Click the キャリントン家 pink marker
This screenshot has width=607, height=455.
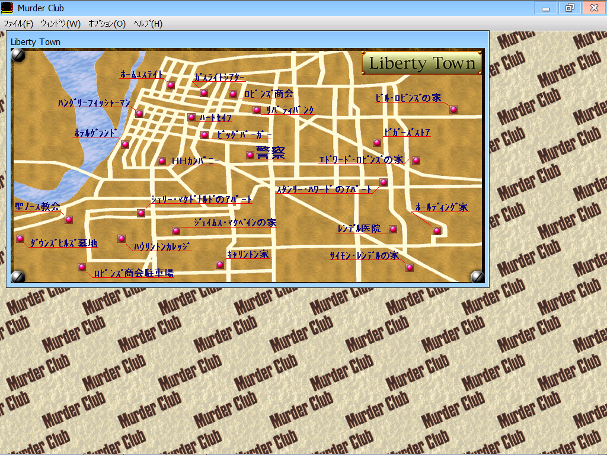click(x=221, y=265)
